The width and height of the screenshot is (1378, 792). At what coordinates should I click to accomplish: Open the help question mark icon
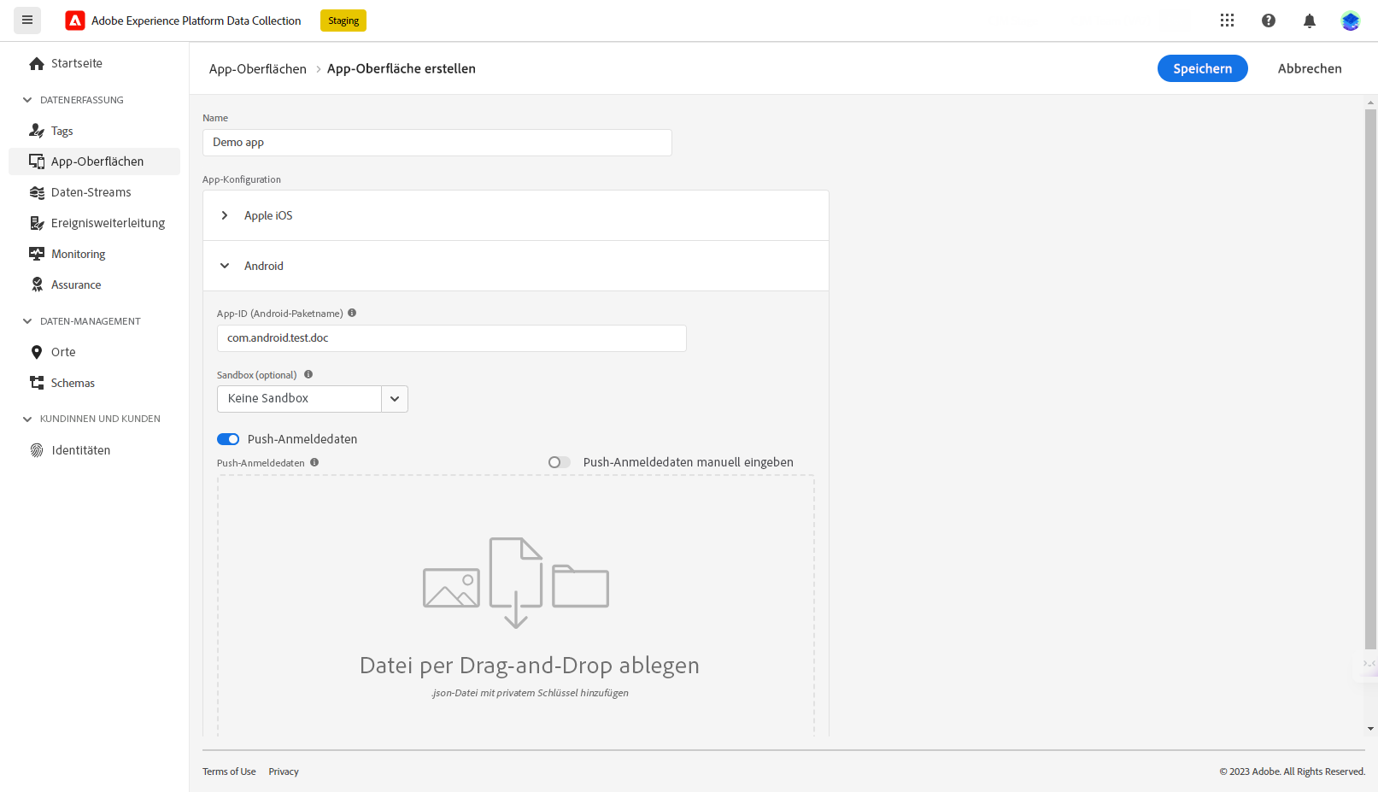click(1268, 21)
